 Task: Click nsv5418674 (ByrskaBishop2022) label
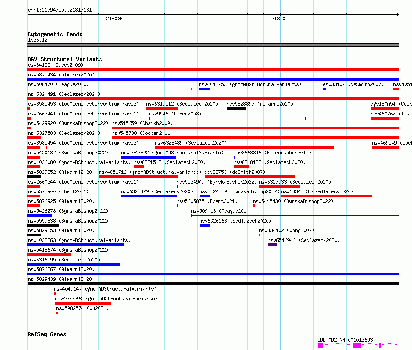68,250
